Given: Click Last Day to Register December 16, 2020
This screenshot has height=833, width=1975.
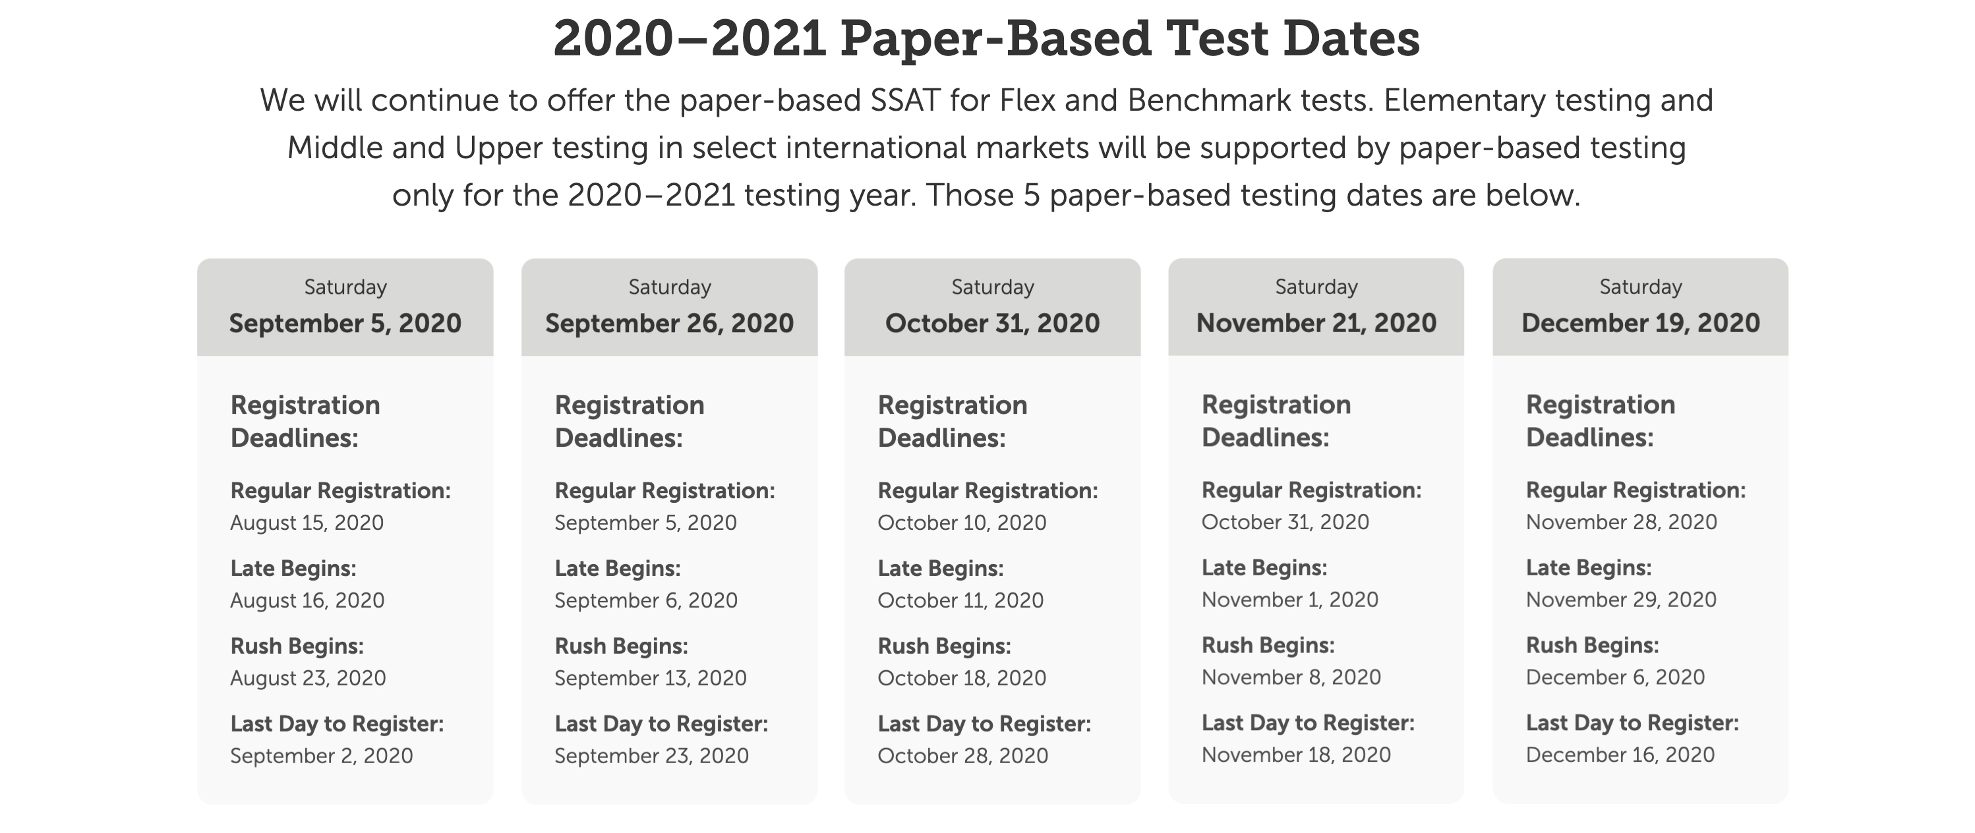Looking at the screenshot, I should (x=1620, y=755).
